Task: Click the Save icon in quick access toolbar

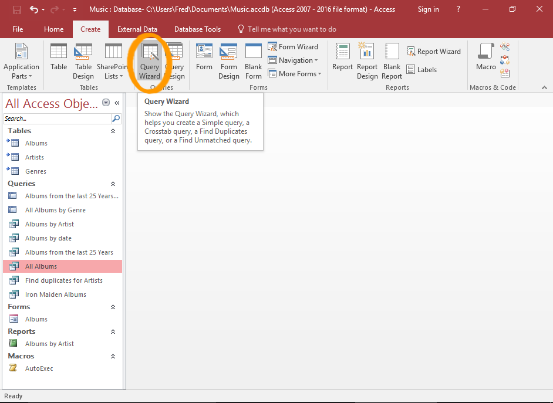Action: pyautogui.click(x=16, y=9)
